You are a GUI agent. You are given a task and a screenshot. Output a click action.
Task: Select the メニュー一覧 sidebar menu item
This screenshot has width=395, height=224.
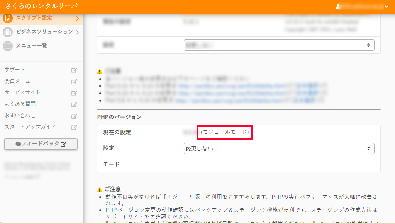click(31, 46)
